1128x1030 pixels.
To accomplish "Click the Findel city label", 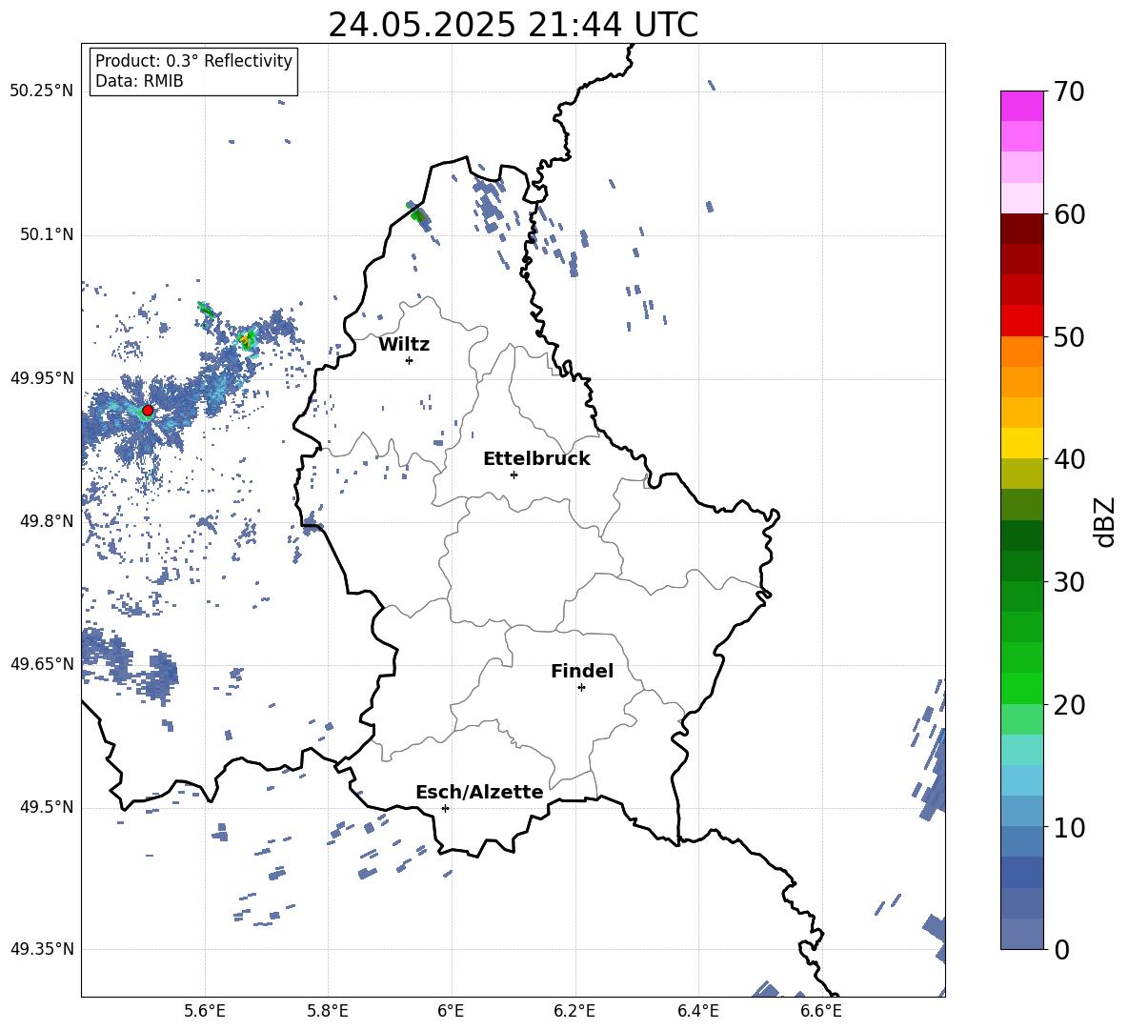I will click(582, 672).
